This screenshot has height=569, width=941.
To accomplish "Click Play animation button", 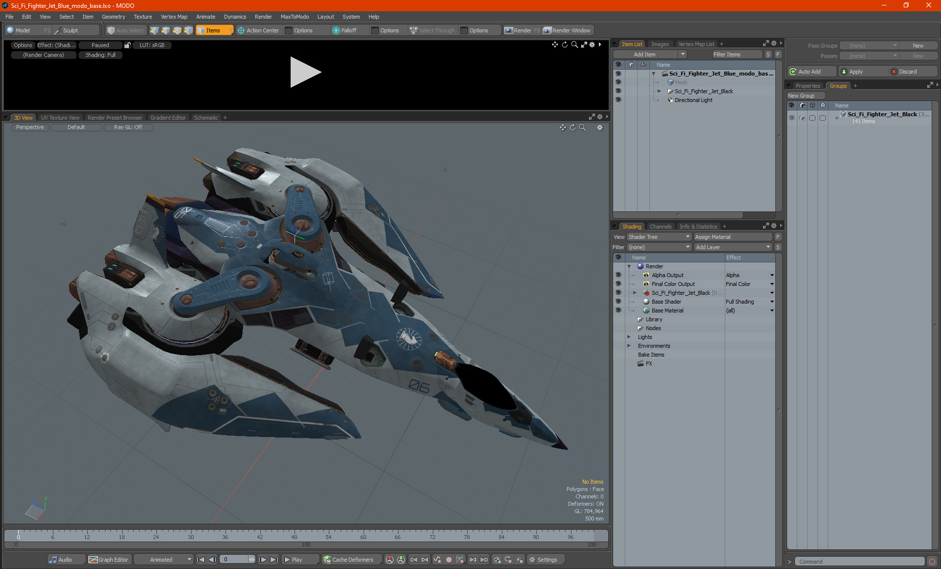I will point(299,560).
